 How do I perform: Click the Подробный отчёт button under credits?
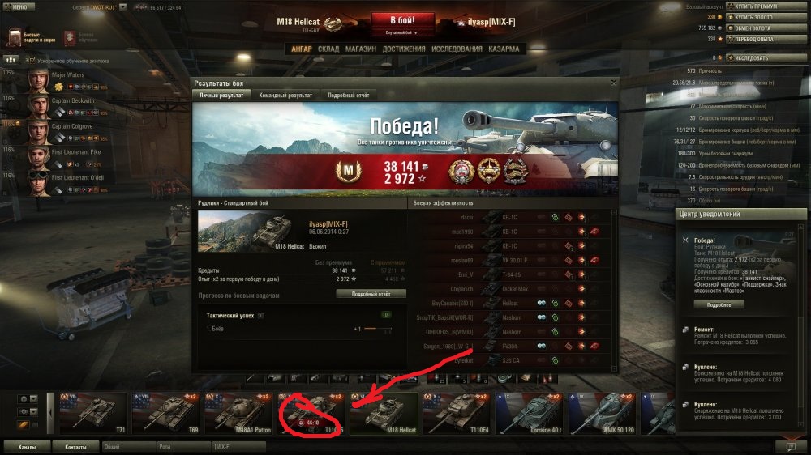click(371, 294)
